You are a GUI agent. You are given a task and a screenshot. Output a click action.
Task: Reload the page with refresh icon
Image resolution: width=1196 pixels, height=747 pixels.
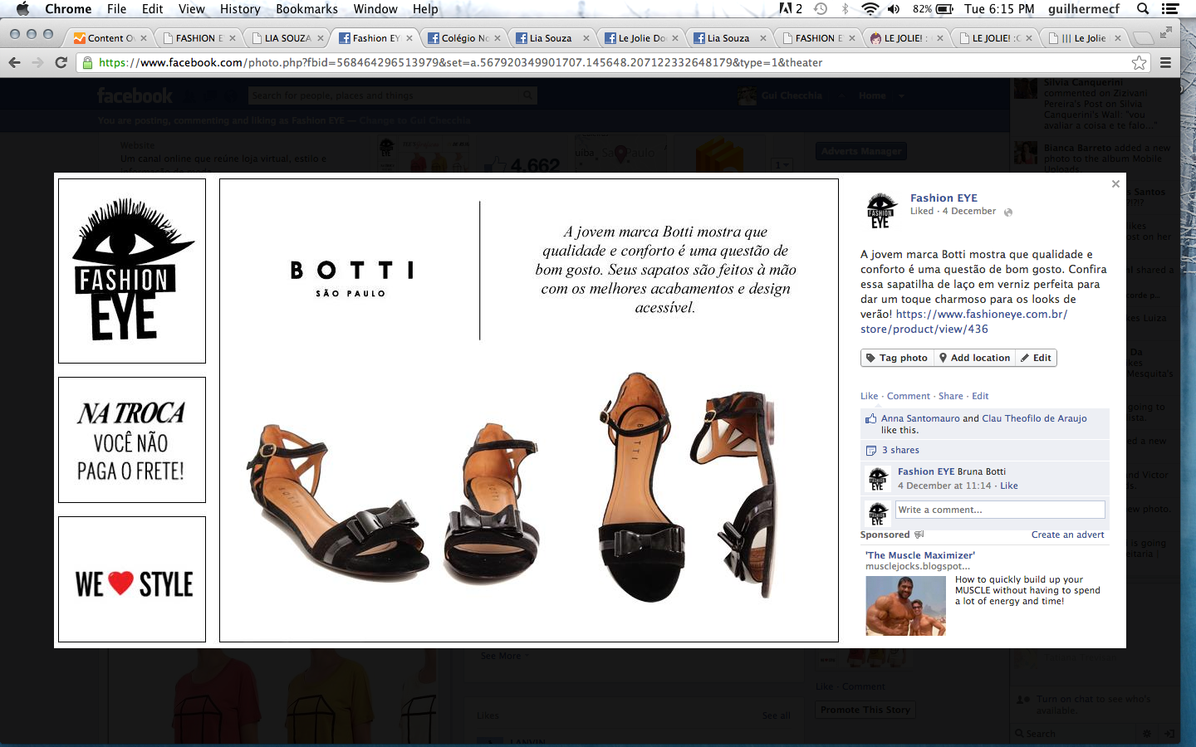[x=61, y=63]
